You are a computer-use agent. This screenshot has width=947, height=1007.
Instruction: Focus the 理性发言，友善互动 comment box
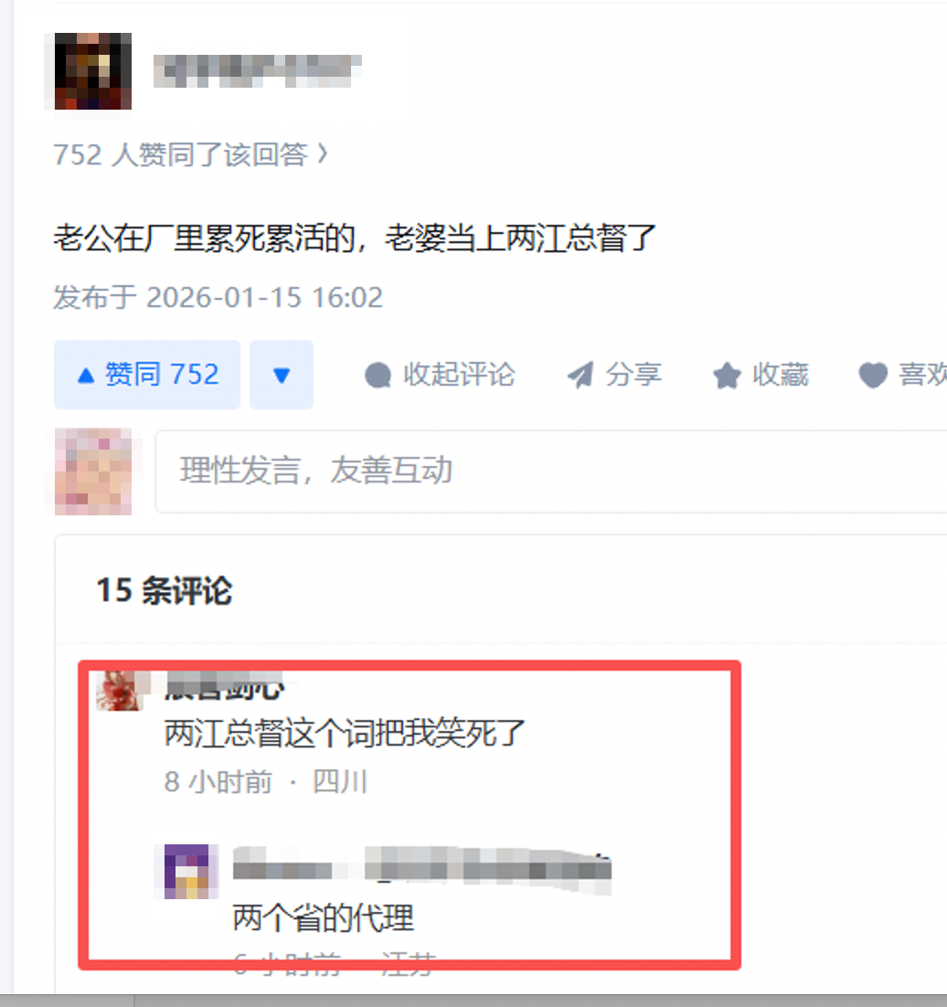click(x=550, y=472)
